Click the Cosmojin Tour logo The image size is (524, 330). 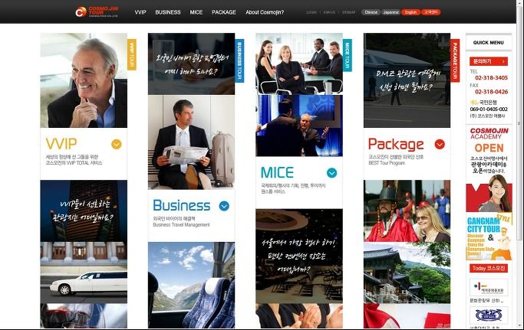tap(97, 11)
